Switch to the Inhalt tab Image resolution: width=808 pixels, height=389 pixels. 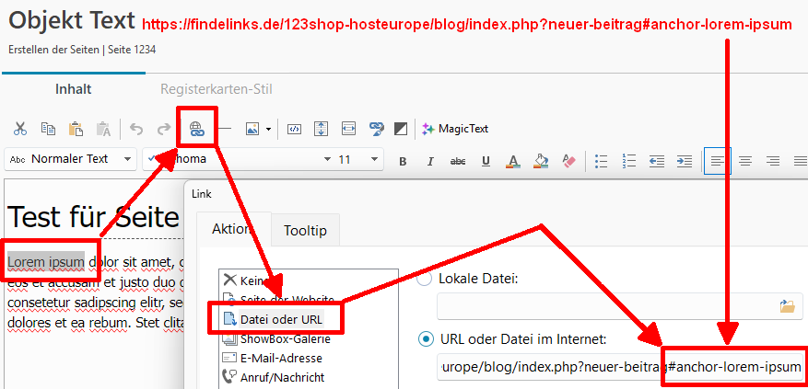click(73, 89)
